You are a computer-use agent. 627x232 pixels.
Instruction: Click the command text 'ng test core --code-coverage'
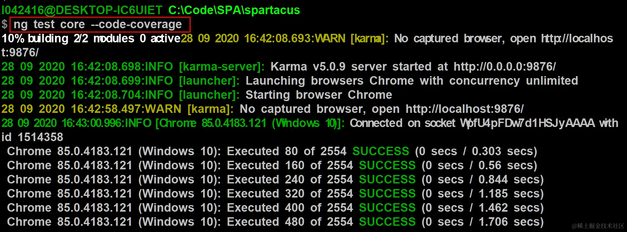click(98, 25)
